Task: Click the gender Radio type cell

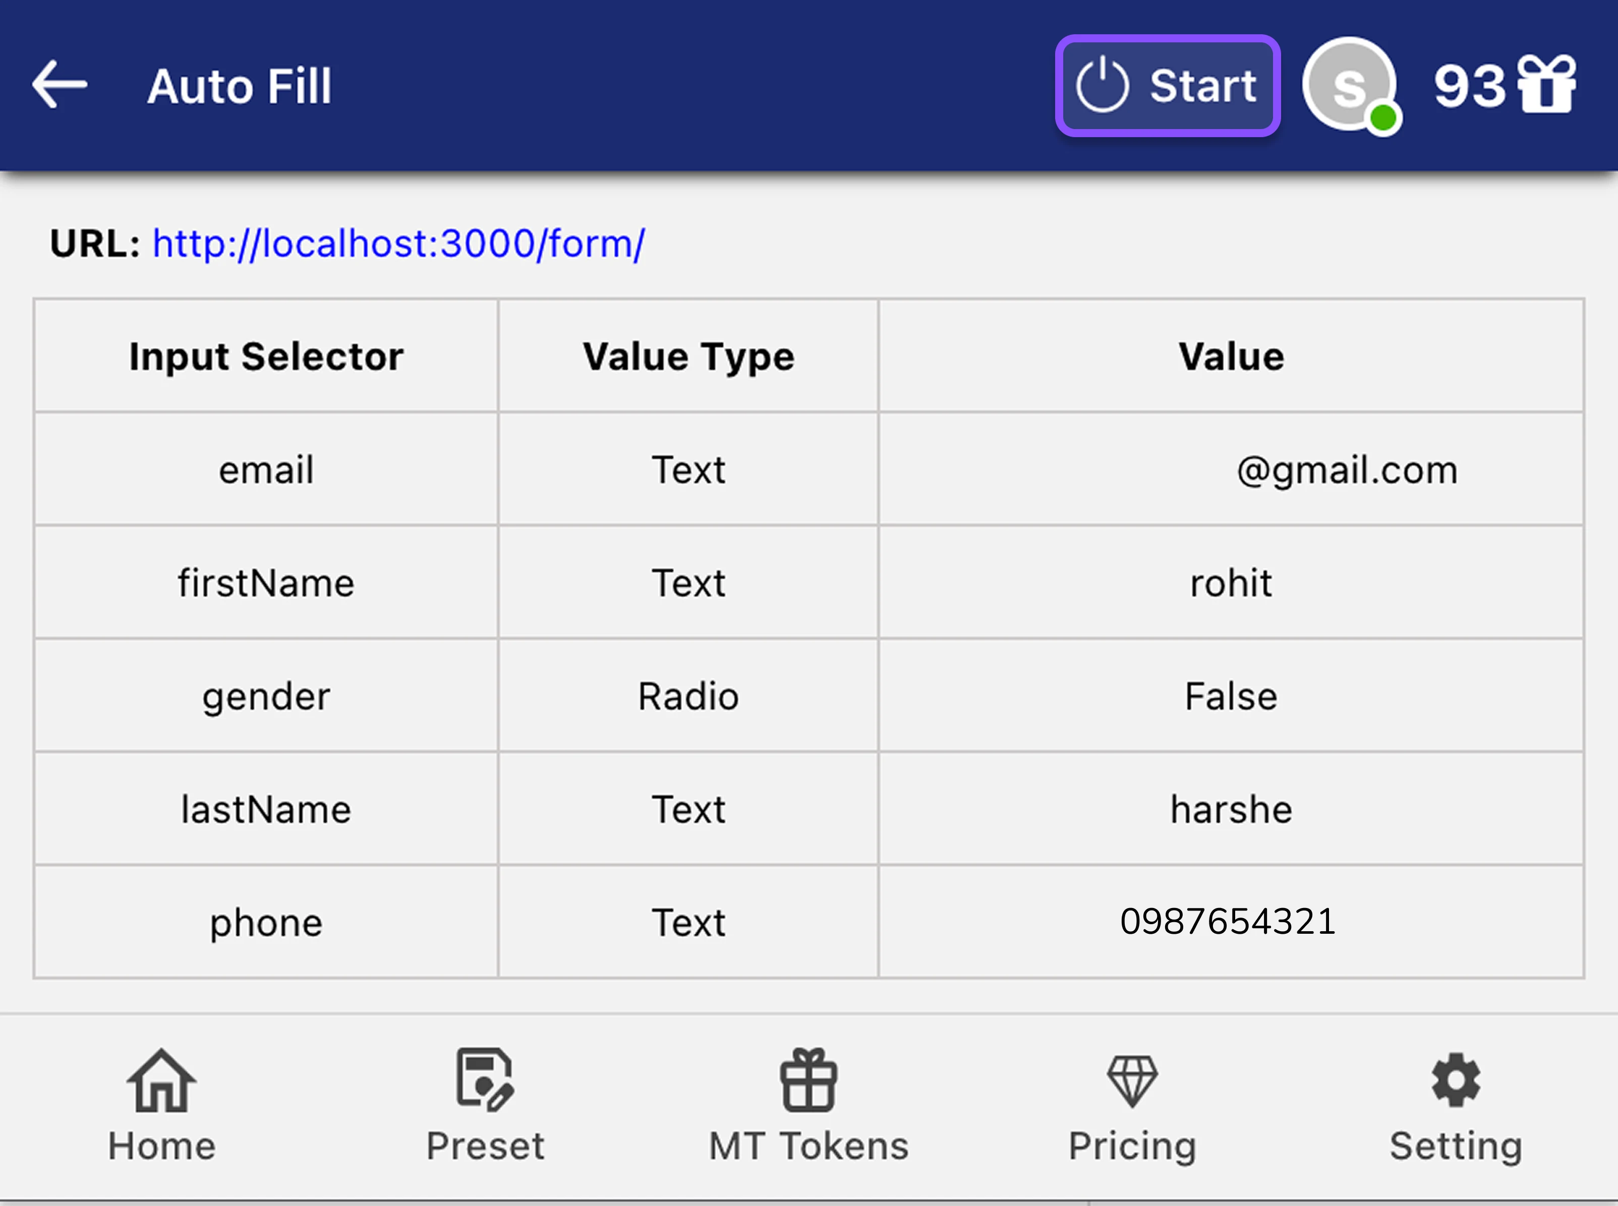Action: (x=688, y=696)
